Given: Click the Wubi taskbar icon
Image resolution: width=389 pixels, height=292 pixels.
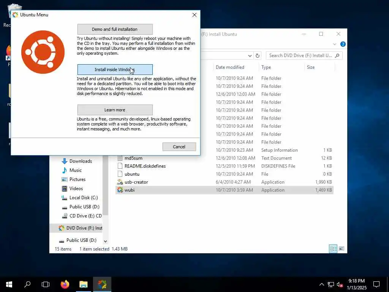Looking at the screenshot, I should point(102,284).
